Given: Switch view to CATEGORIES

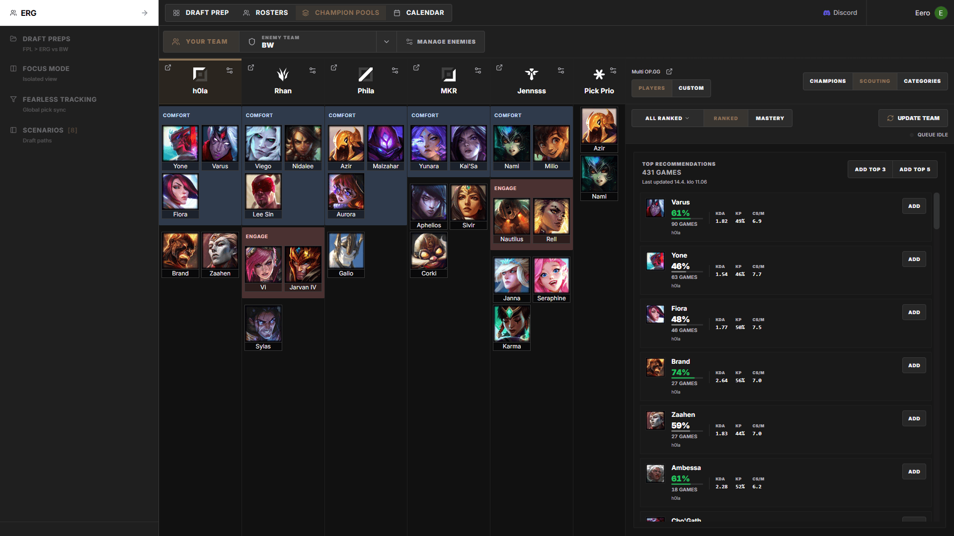Looking at the screenshot, I should coord(922,81).
